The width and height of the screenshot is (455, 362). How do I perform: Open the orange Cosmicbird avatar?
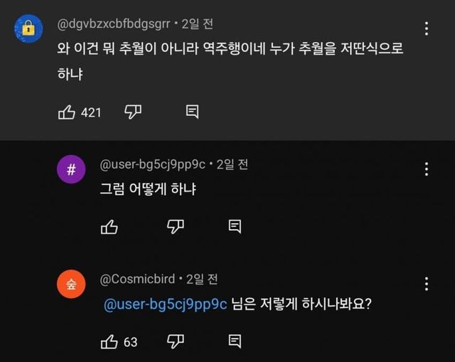click(71, 284)
